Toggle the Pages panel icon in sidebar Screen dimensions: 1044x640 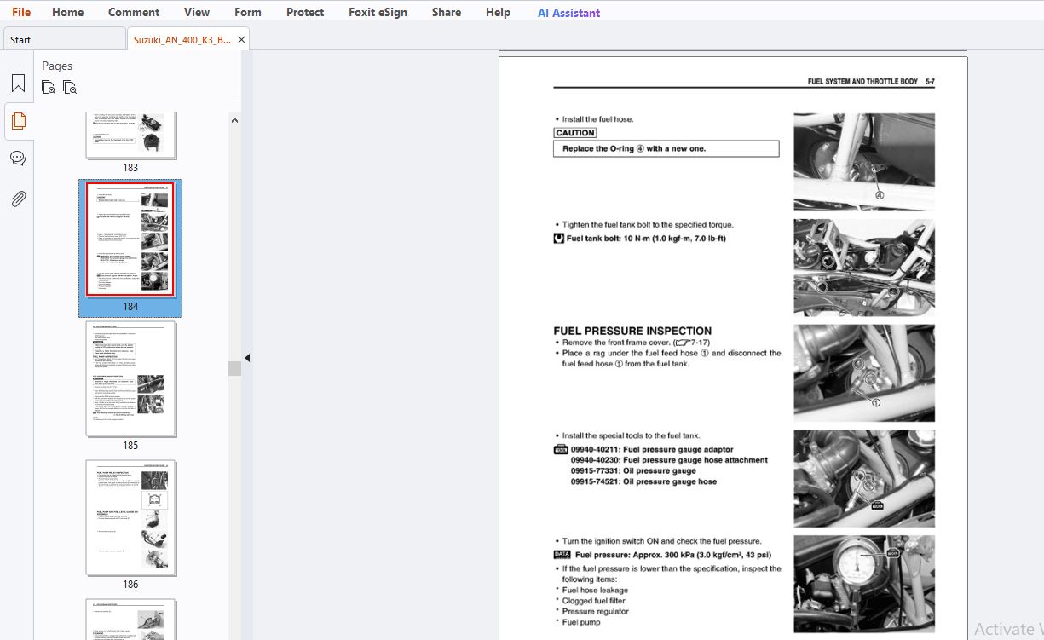tap(18, 121)
